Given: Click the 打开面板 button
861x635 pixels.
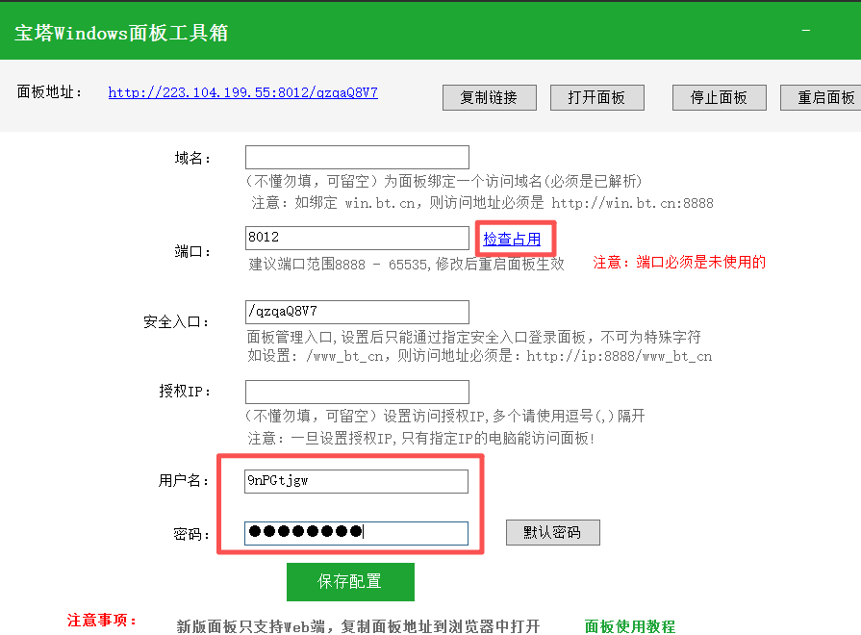Looking at the screenshot, I should pos(596,98).
